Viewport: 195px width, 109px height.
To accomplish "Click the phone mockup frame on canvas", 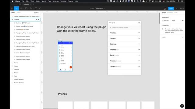I will (66, 57).
